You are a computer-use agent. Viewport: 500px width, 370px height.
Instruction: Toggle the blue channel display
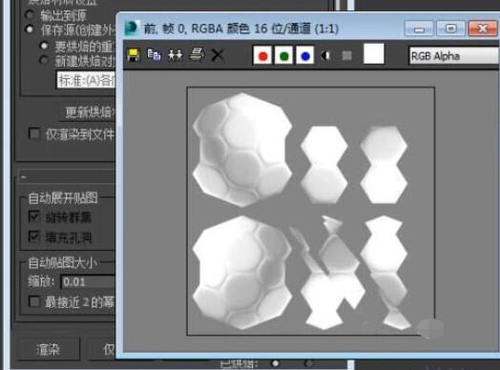coord(305,55)
